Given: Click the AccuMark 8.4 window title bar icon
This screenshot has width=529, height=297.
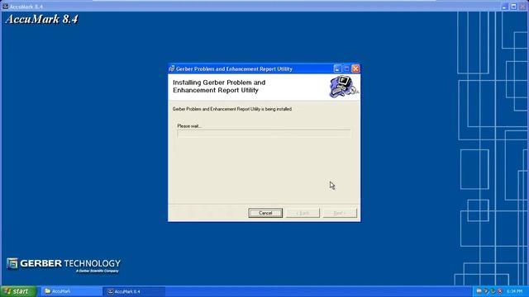Looking at the screenshot, I should coord(5,6).
